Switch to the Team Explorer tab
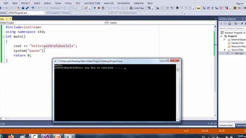This screenshot has height=138, width=246. (241, 125)
